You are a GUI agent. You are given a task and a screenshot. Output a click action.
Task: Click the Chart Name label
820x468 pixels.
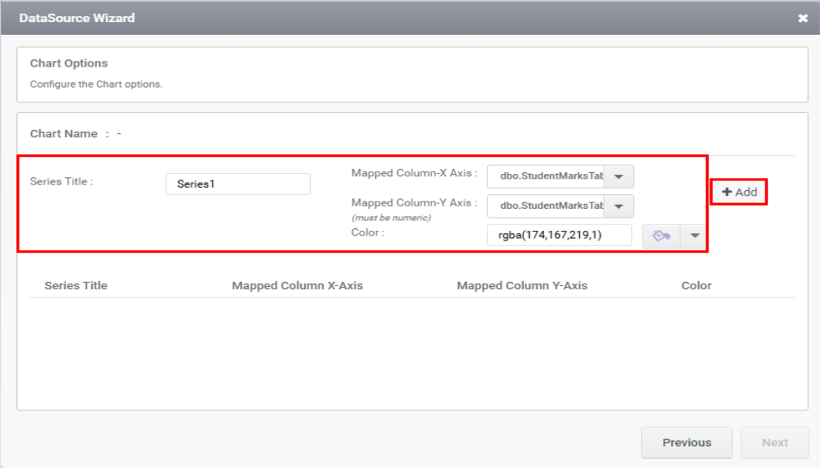point(63,133)
